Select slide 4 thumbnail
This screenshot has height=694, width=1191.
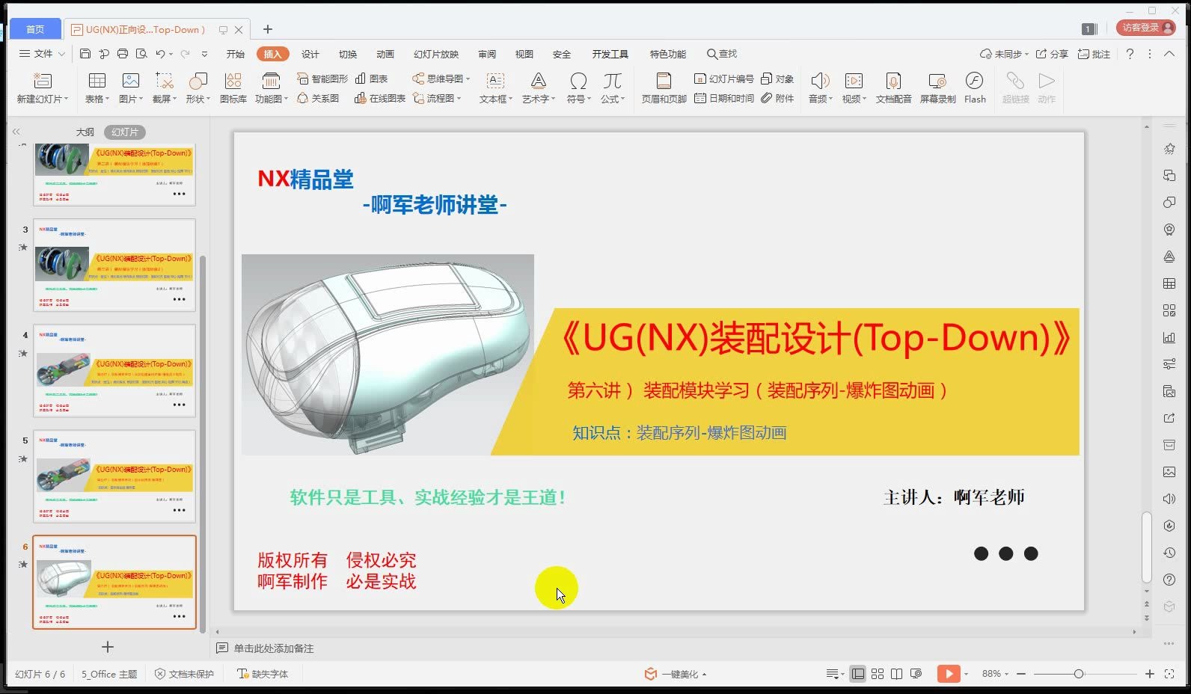(x=114, y=371)
